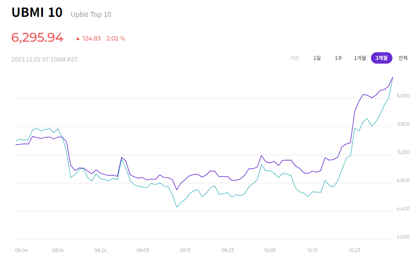Switch to 1주 period view
This screenshot has height=260, width=416.
pos(338,58)
